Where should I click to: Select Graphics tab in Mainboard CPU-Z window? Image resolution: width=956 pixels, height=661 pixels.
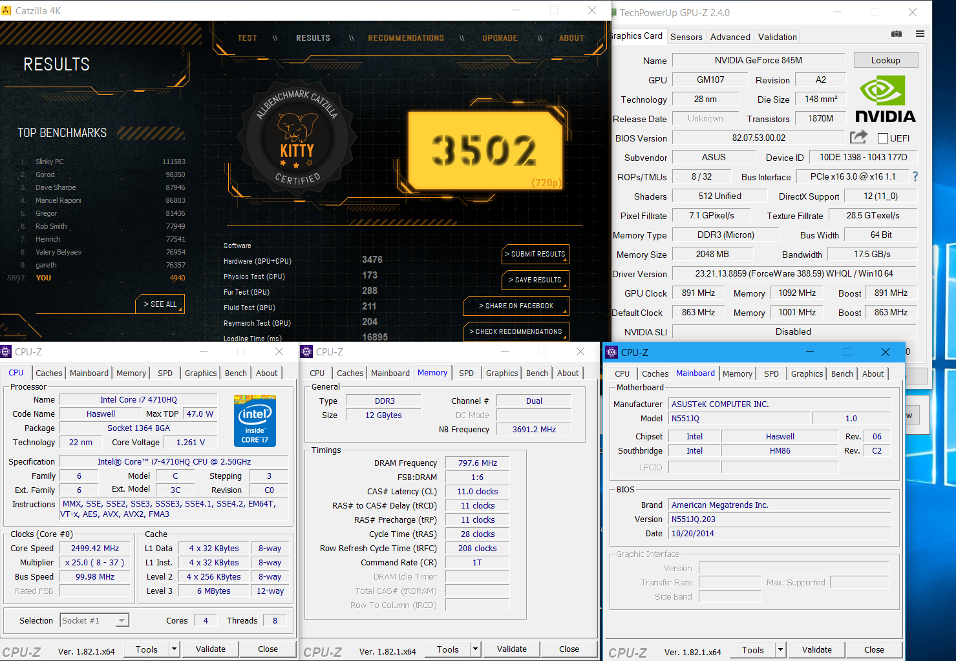pyautogui.click(x=807, y=373)
